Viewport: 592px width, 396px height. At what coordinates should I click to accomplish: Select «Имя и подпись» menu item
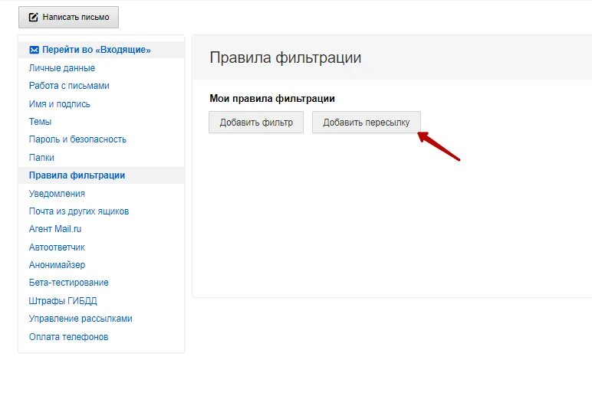[x=60, y=103]
